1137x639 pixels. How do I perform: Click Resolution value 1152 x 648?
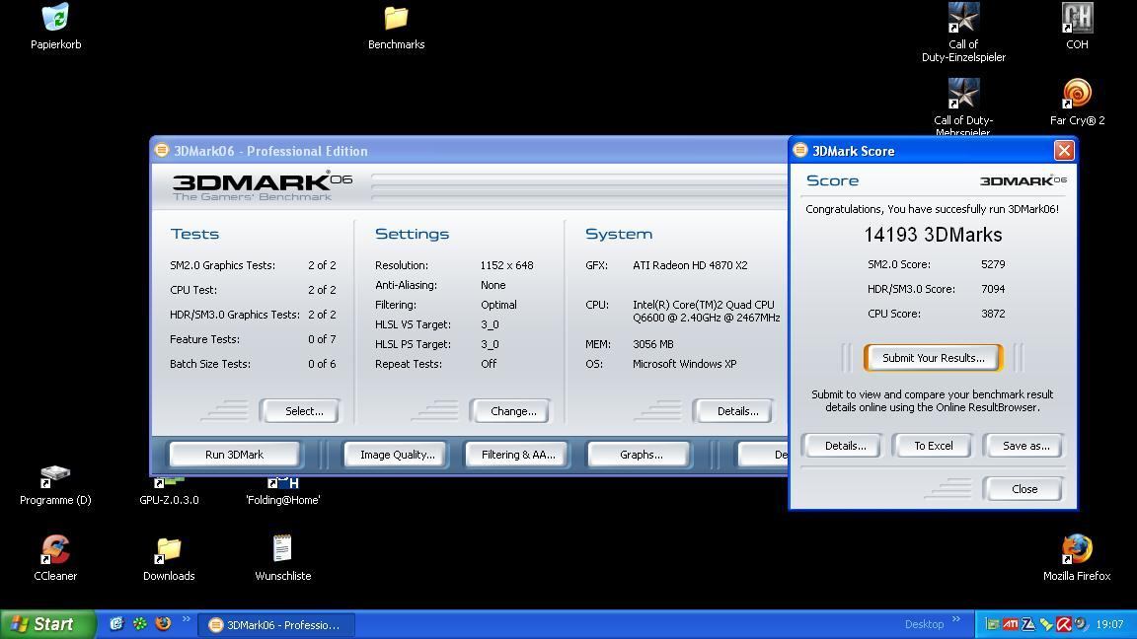(507, 265)
